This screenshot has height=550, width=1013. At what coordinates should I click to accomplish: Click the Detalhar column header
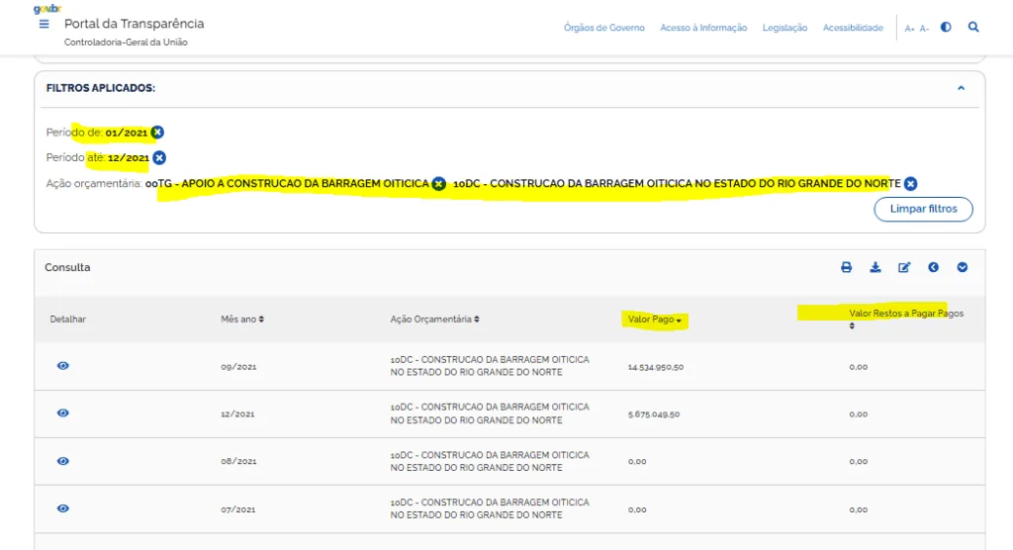pos(68,320)
